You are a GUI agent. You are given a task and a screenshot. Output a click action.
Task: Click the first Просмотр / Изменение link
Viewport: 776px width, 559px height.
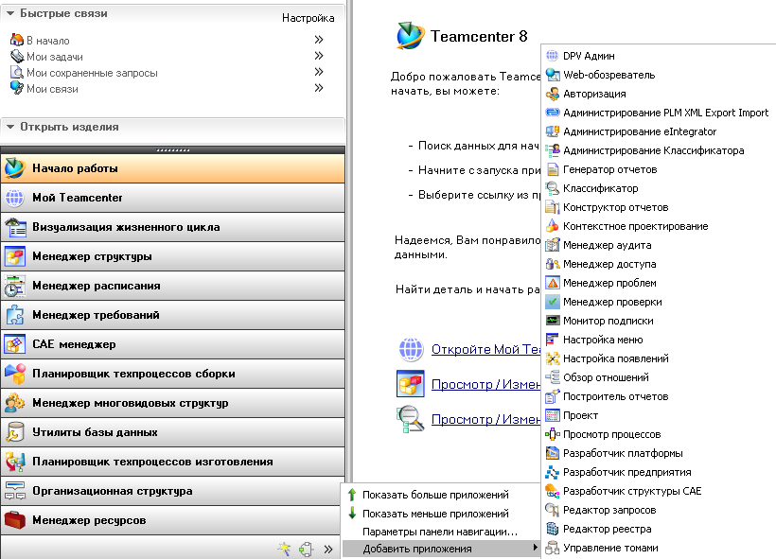click(486, 384)
